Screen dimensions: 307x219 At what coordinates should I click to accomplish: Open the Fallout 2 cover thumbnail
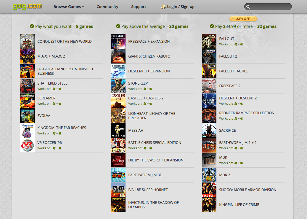pos(209,56)
